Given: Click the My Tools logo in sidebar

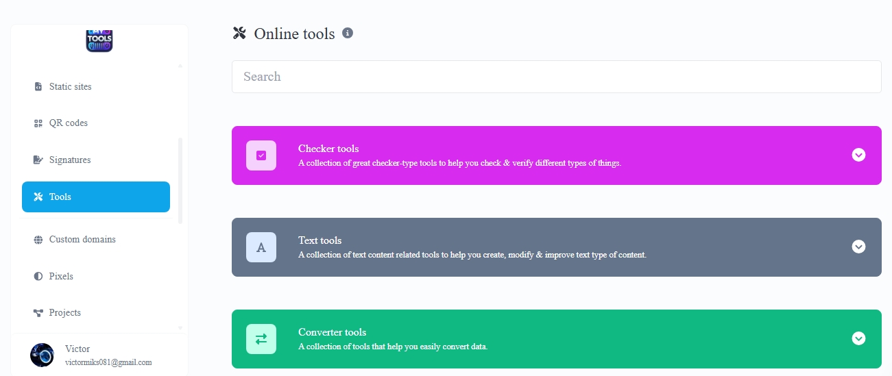Looking at the screenshot, I should tap(99, 40).
